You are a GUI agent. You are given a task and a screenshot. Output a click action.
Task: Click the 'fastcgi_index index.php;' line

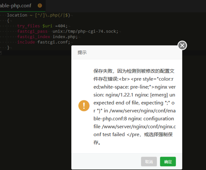click(x=47, y=37)
